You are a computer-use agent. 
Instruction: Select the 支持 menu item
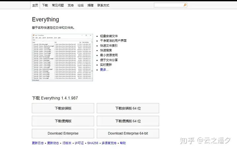pyautogui.click(x=70, y=5)
